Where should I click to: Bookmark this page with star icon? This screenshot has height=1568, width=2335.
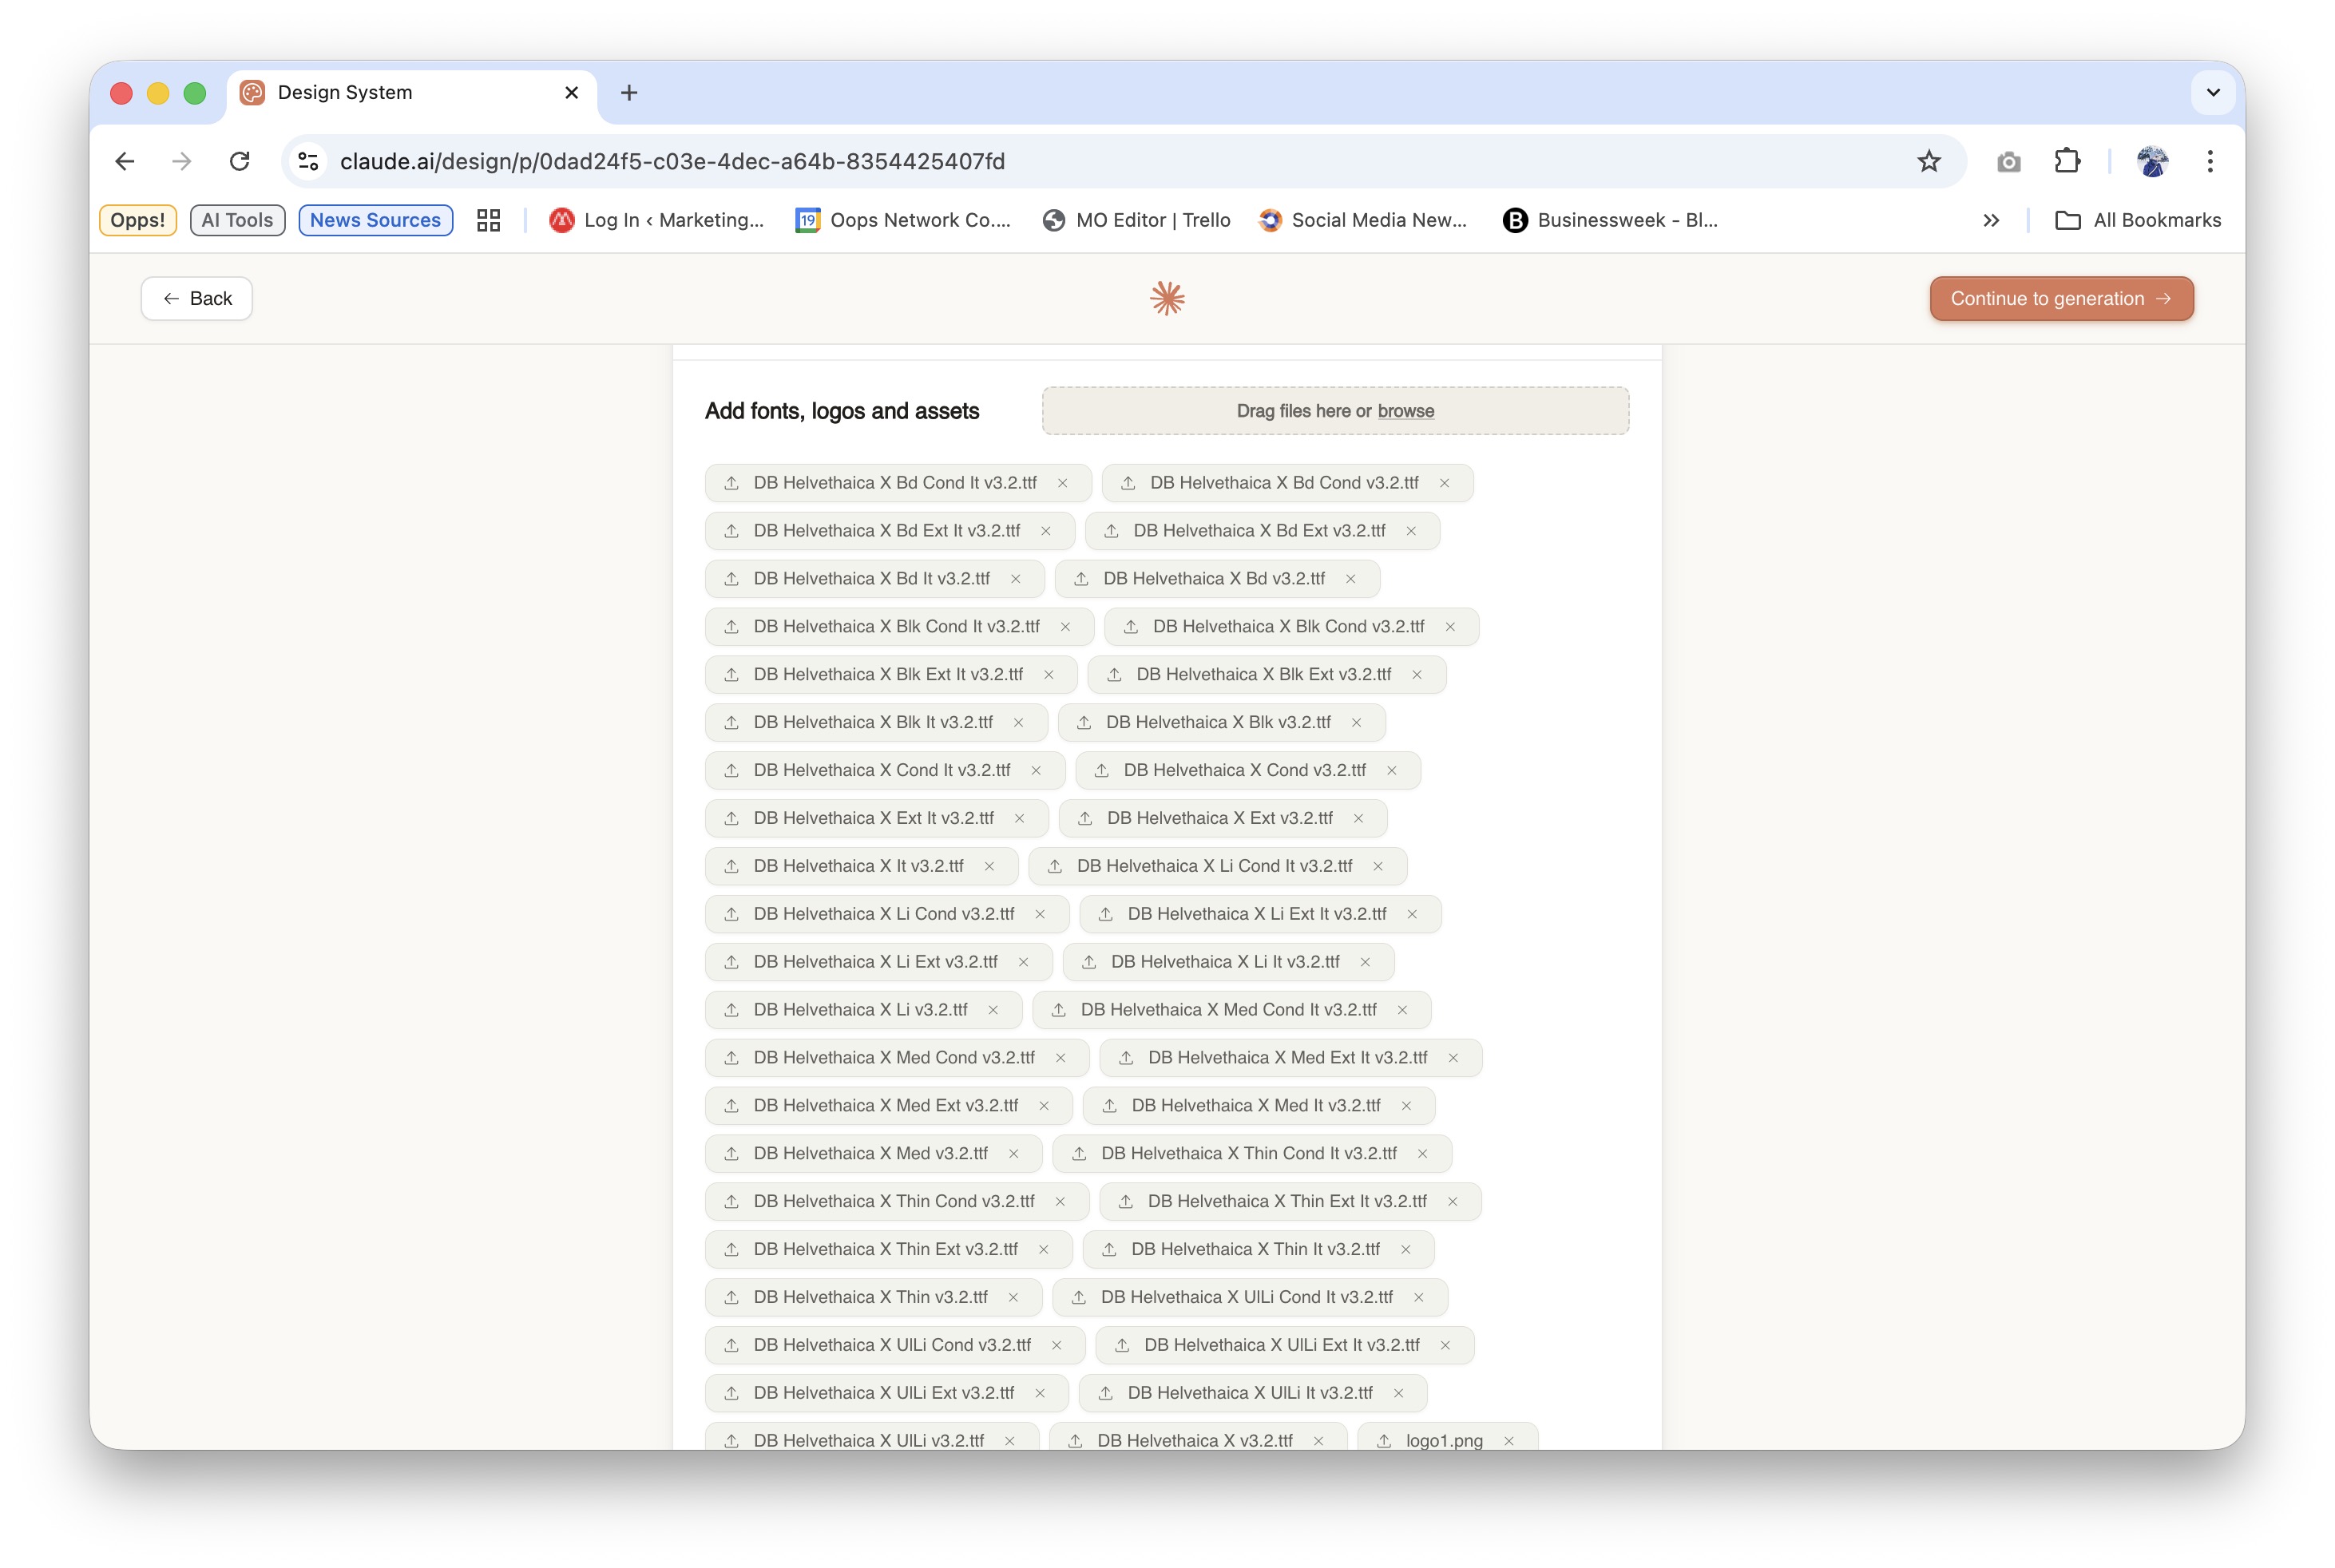(1929, 161)
